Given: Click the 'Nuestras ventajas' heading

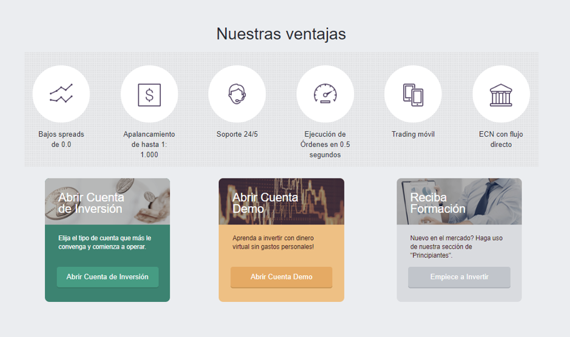Looking at the screenshot, I should pyautogui.click(x=281, y=34).
